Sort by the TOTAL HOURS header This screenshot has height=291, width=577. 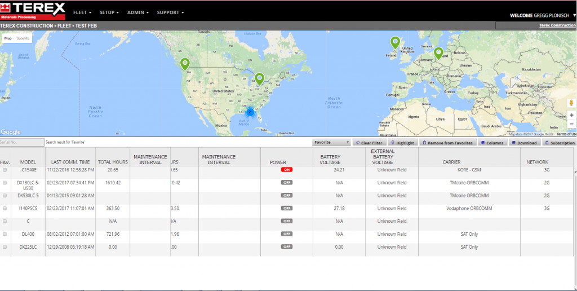click(x=113, y=162)
